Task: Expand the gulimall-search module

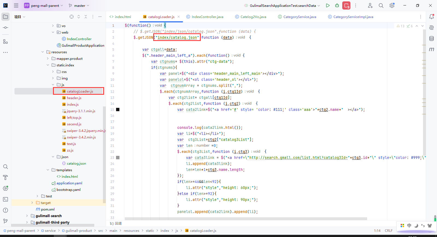Action: pos(27,216)
